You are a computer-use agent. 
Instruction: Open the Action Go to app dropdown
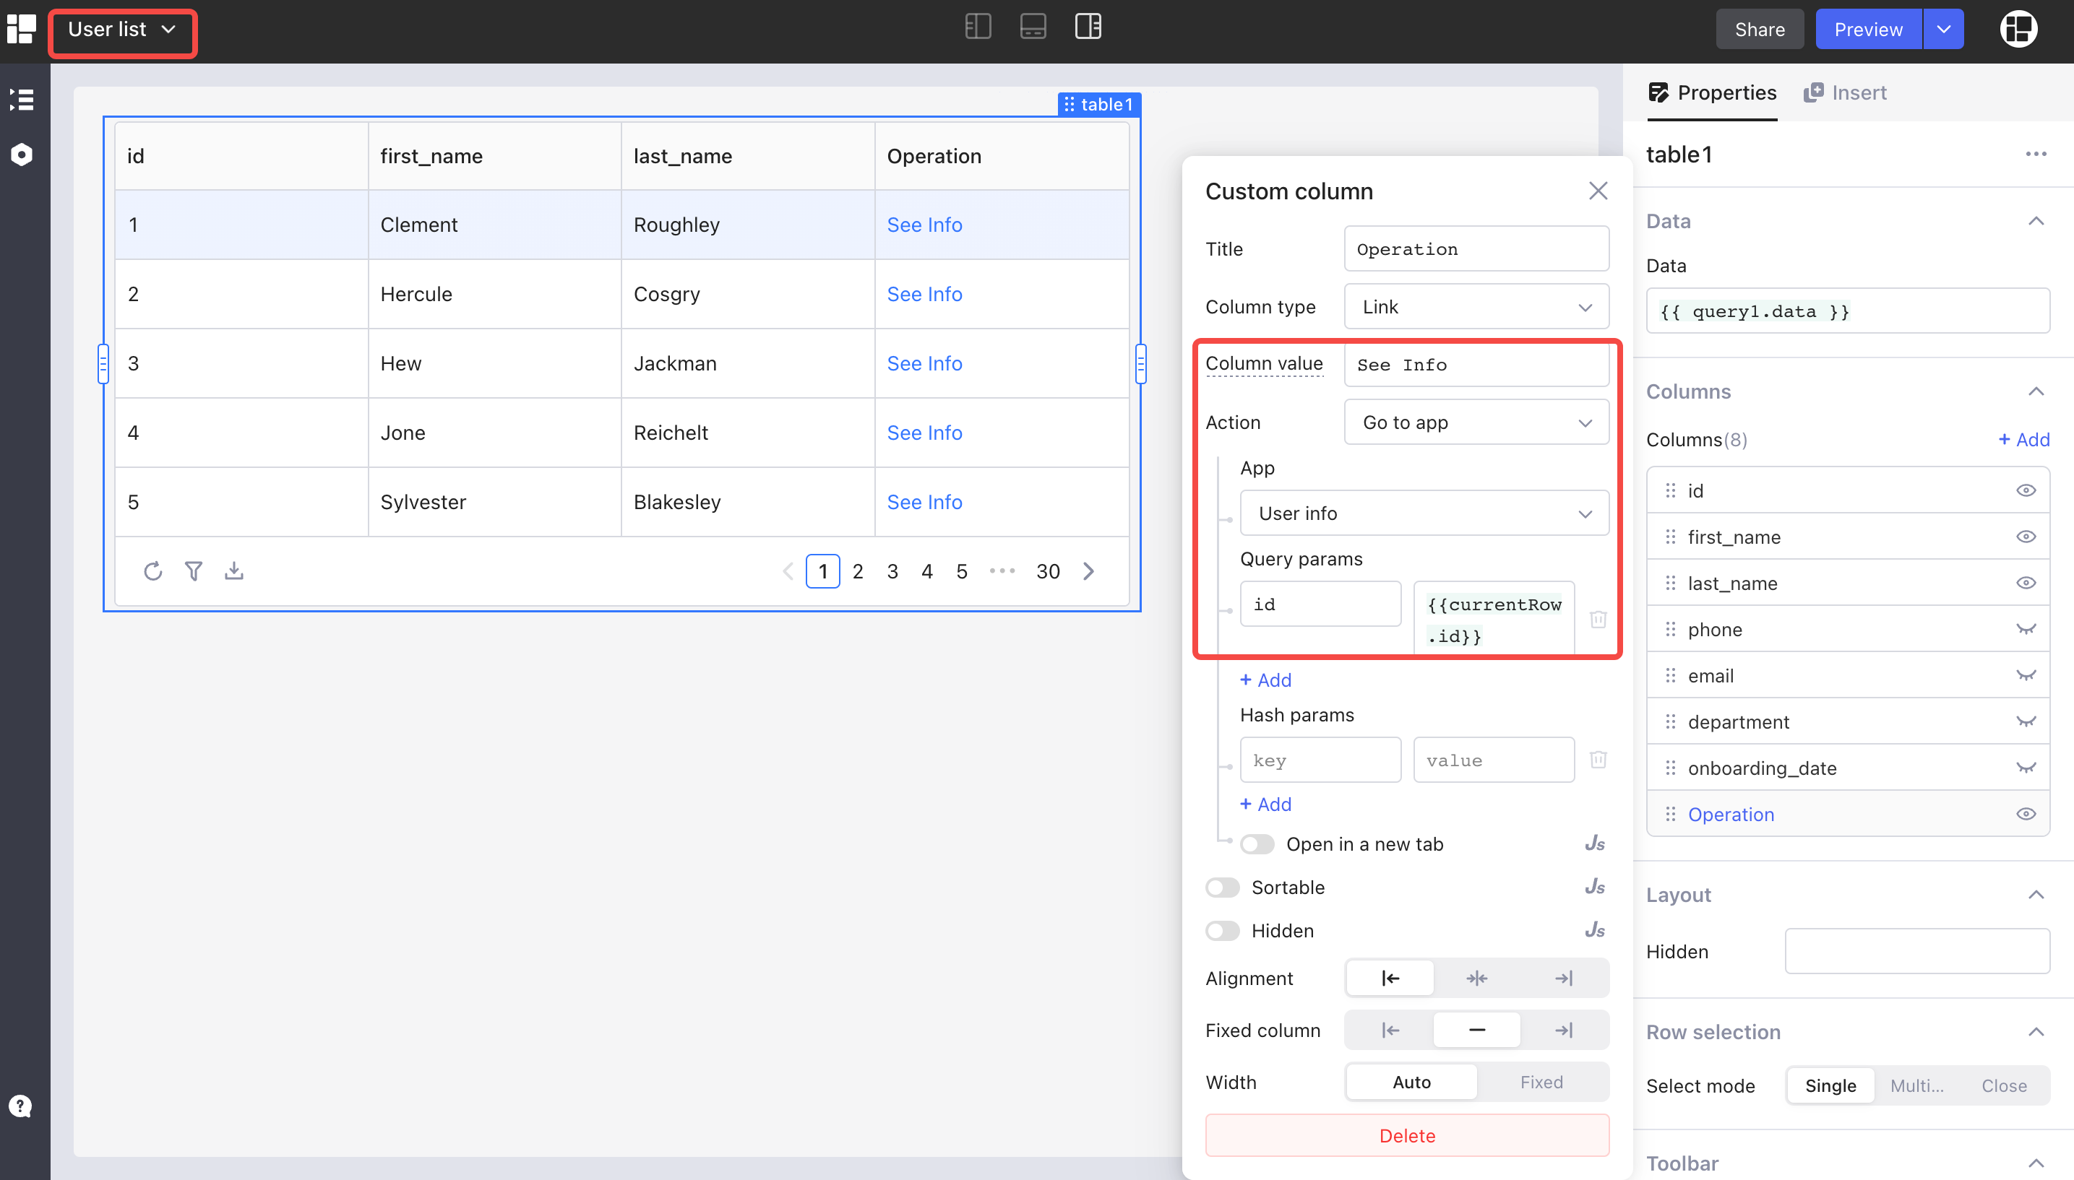coord(1476,422)
